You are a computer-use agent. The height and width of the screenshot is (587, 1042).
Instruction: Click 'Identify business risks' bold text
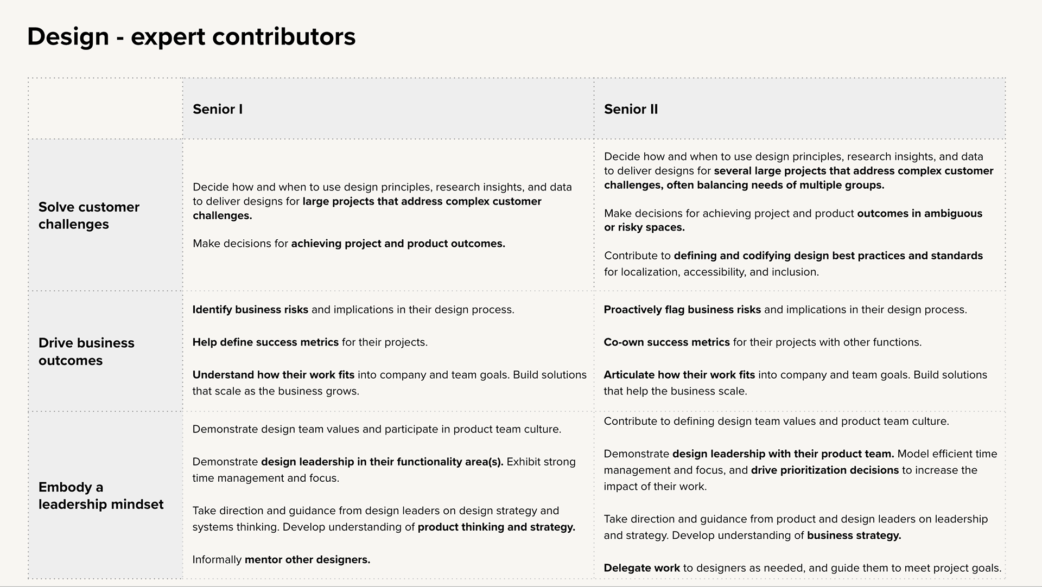click(x=250, y=310)
